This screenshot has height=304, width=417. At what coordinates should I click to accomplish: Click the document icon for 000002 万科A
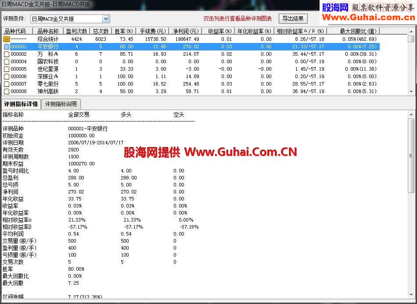click(x=7, y=54)
